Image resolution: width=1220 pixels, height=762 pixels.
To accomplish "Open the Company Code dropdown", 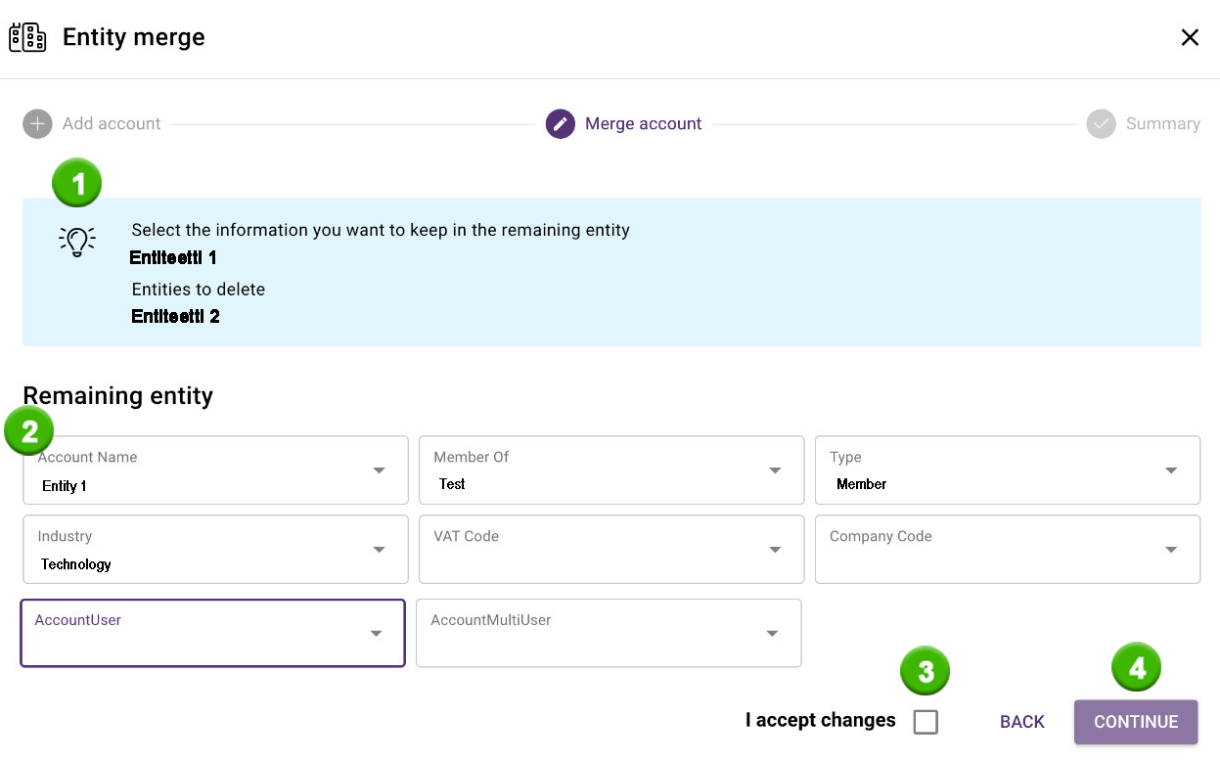I will click(1170, 549).
